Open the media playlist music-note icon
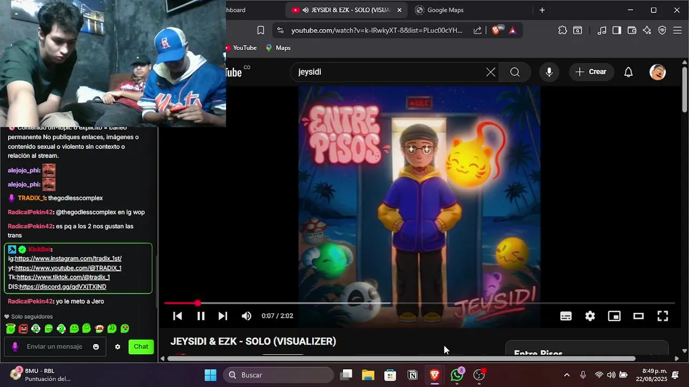This screenshot has height=387, width=689. click(602, 31)
